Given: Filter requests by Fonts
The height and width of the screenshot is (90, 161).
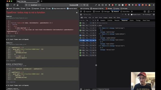Looking at the screenshot, I should [x=100, y=17].
